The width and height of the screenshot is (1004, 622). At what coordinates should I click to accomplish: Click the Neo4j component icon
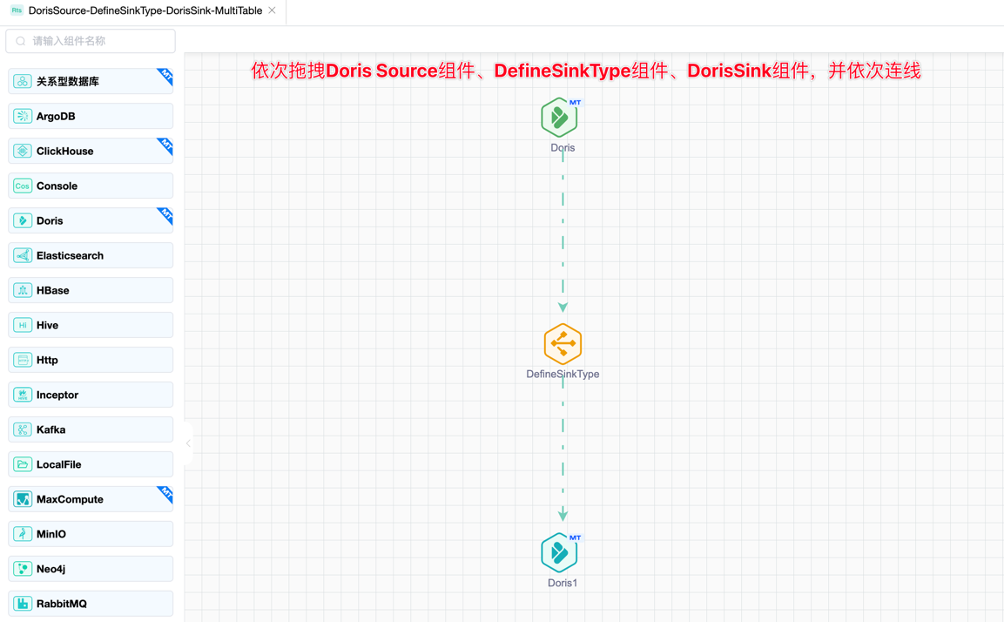tap(23, 569)
